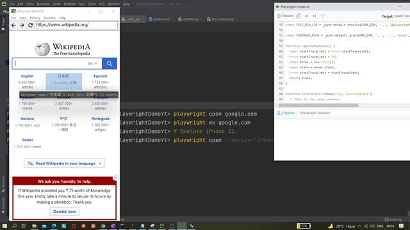The width and height of the screenshot is (410, 230).
Task: Open PyCharm icon on the taskbar
Action: point(162,226)
